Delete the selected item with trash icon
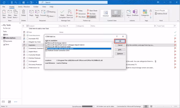 coord(24,12)
